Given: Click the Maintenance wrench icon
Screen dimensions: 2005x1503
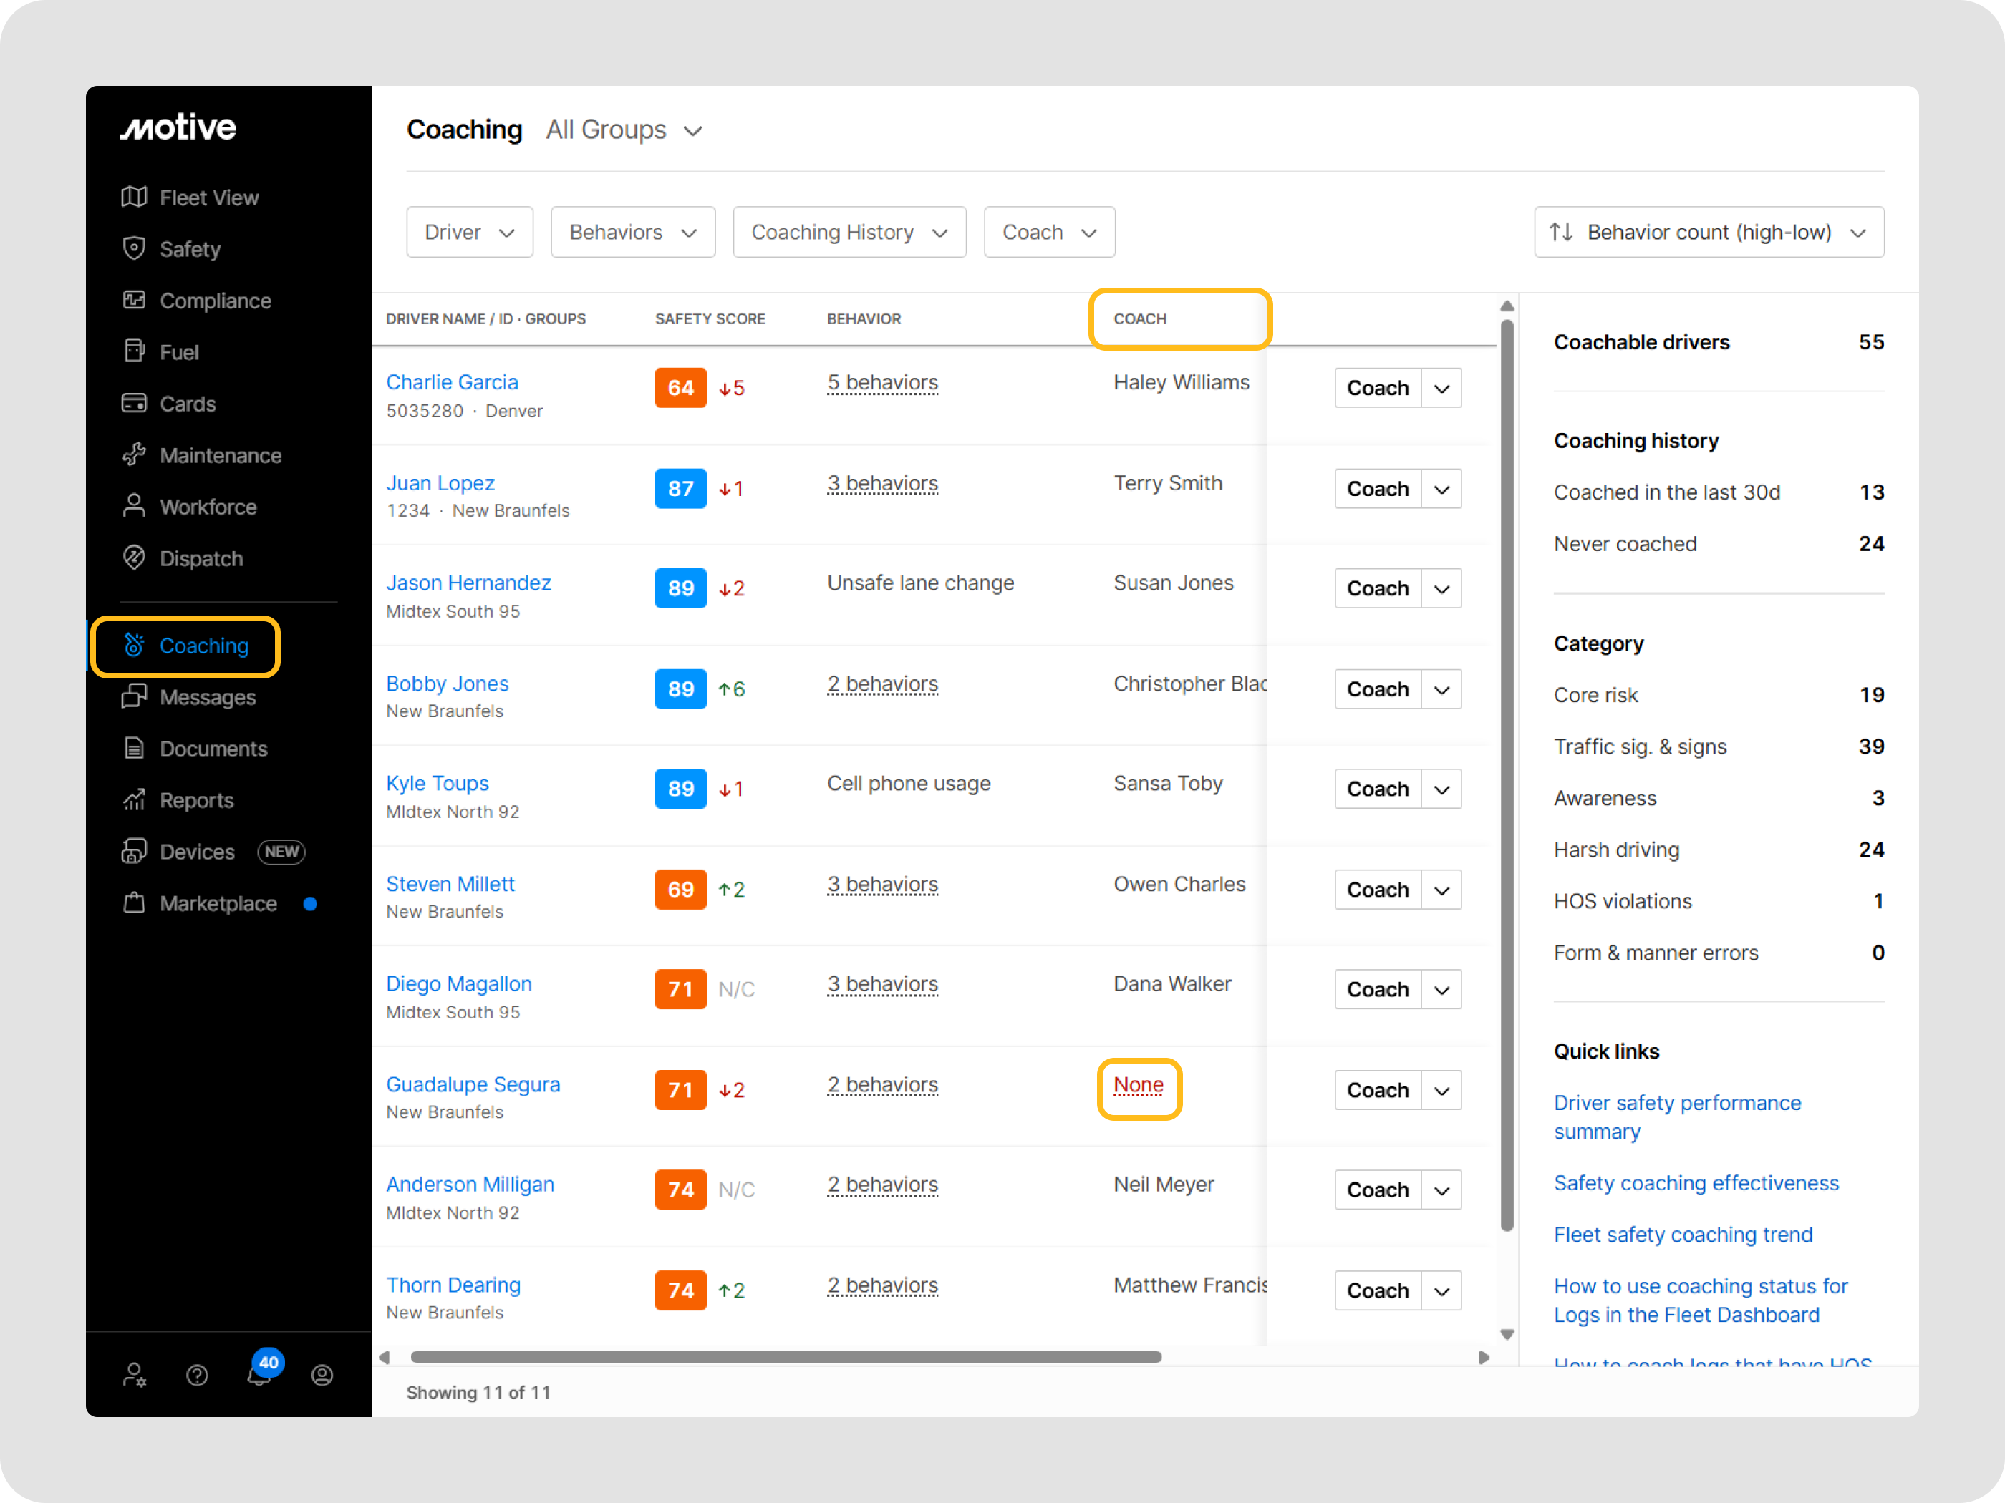Looking at the screenshot, I should click(134, 454).
